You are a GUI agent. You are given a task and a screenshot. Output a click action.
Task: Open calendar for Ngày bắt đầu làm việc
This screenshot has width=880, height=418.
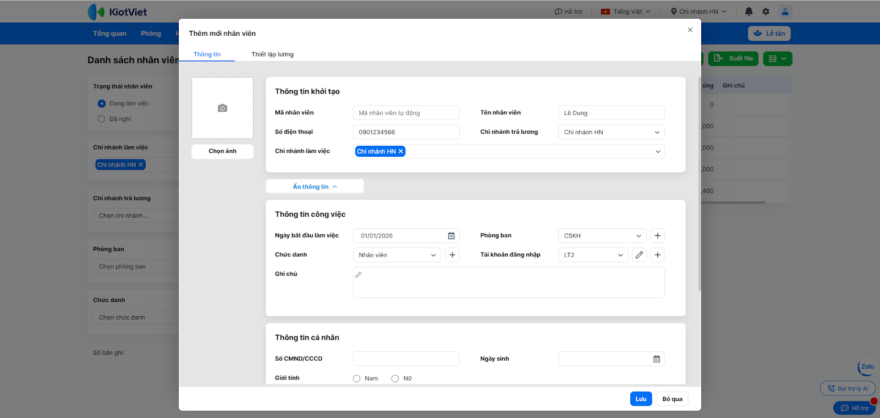click(x=451, y=236)
